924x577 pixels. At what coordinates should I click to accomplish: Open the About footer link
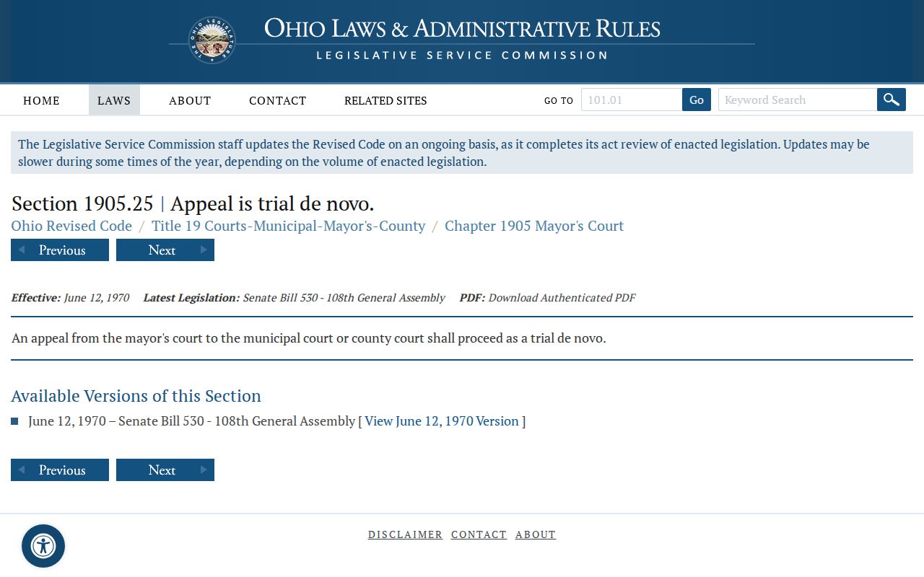(536, 534)
